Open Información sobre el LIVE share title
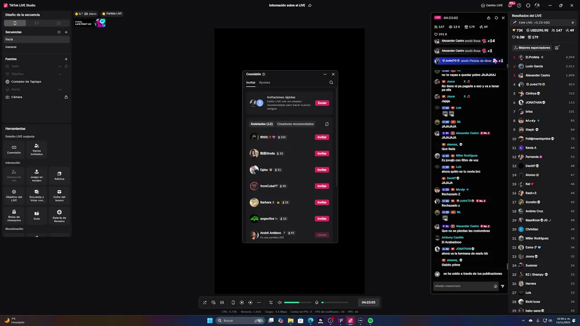 tap(290, 5)
